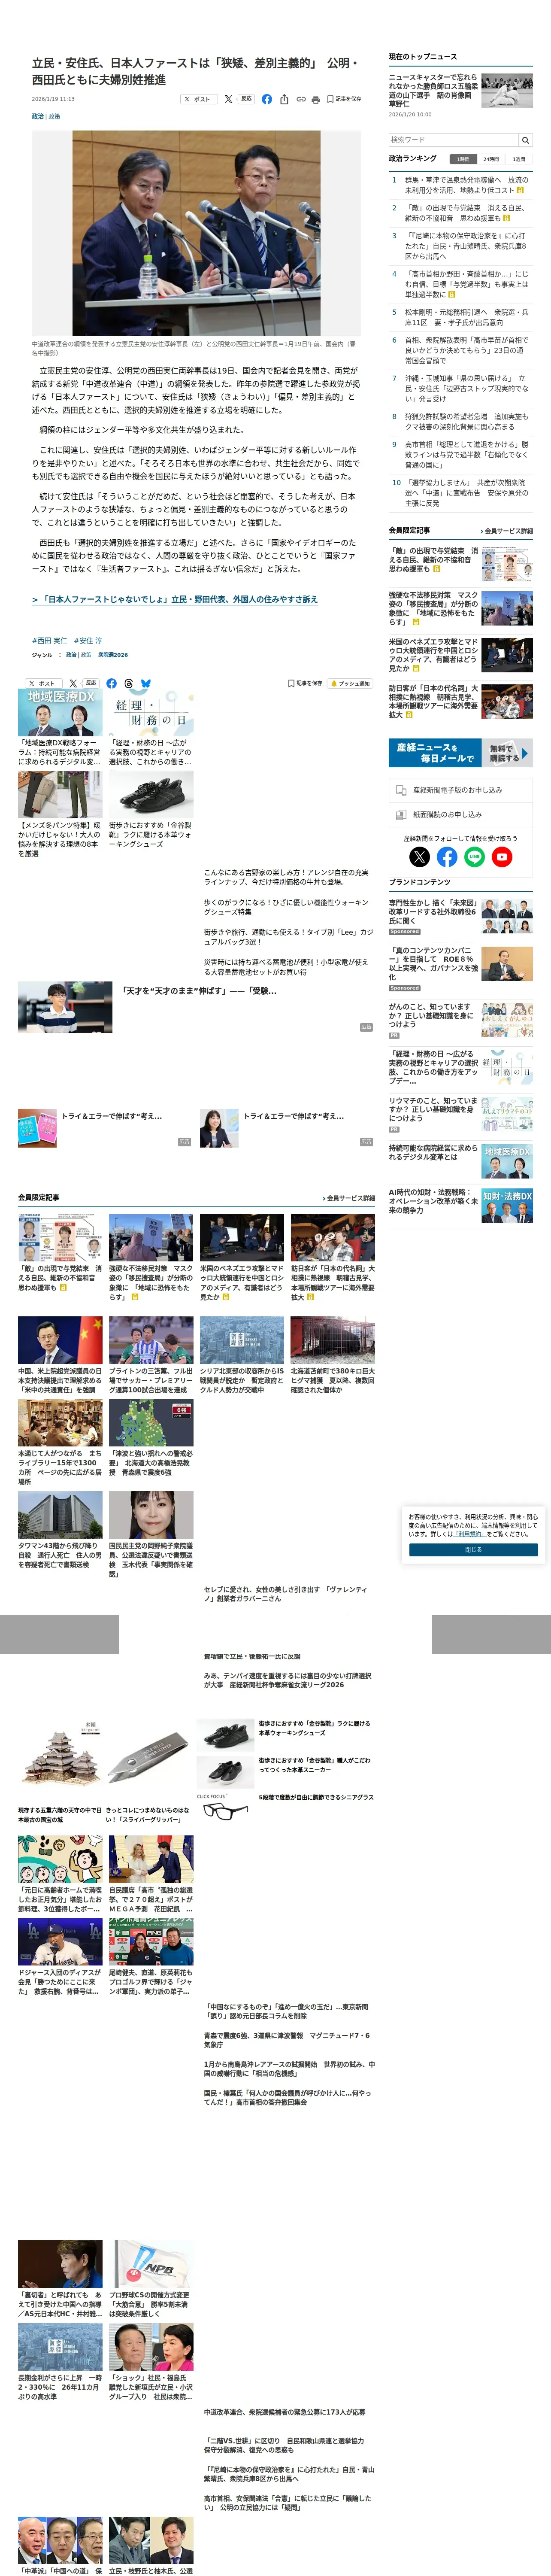Enable プッシュ通知 push notifications
This screenshot has height=2576, width=551.
click(350, 683)
